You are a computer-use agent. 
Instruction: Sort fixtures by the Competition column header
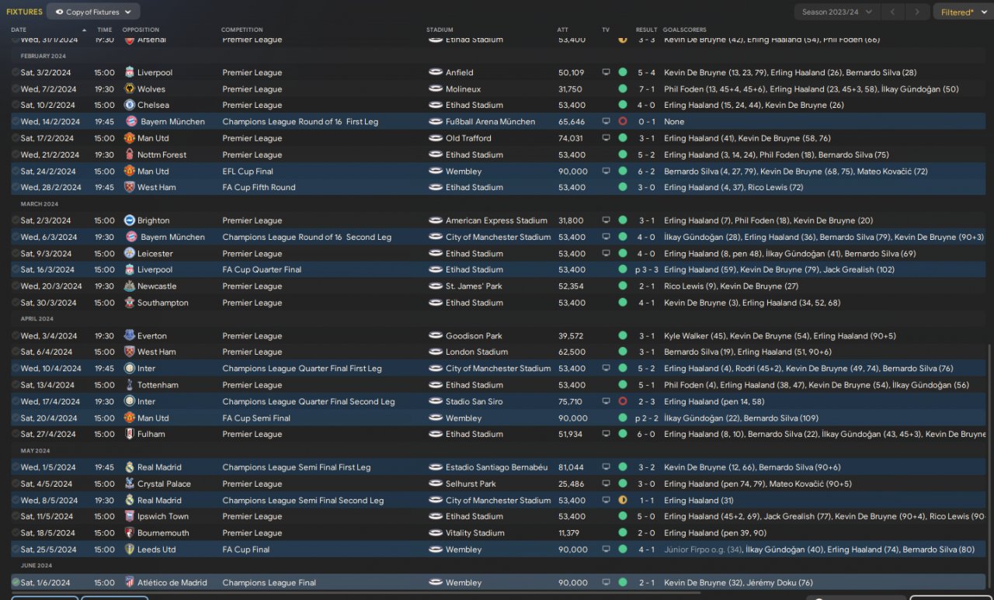[x=242, y=29]
